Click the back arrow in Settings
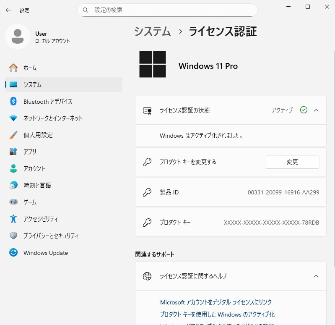This screenshot has width=335, height=325. click(8, 10)
